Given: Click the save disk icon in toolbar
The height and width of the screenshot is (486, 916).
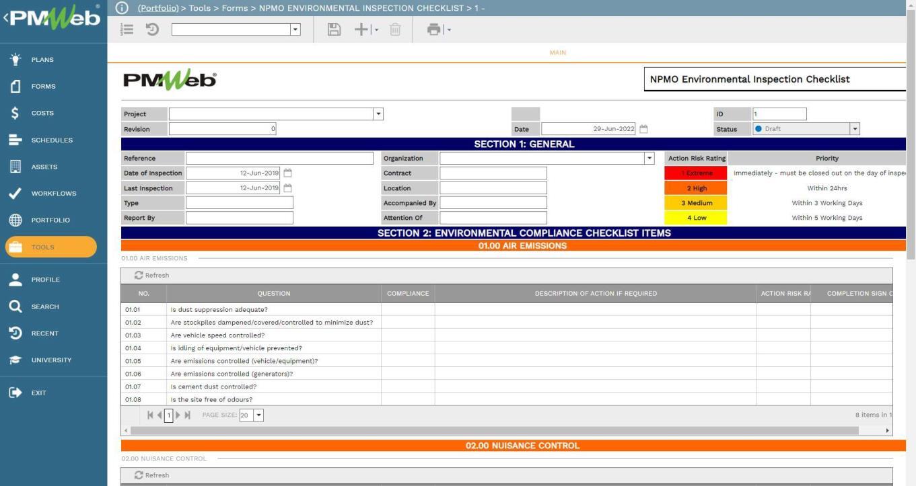Looking at the screenshot, I should (334, 30).
